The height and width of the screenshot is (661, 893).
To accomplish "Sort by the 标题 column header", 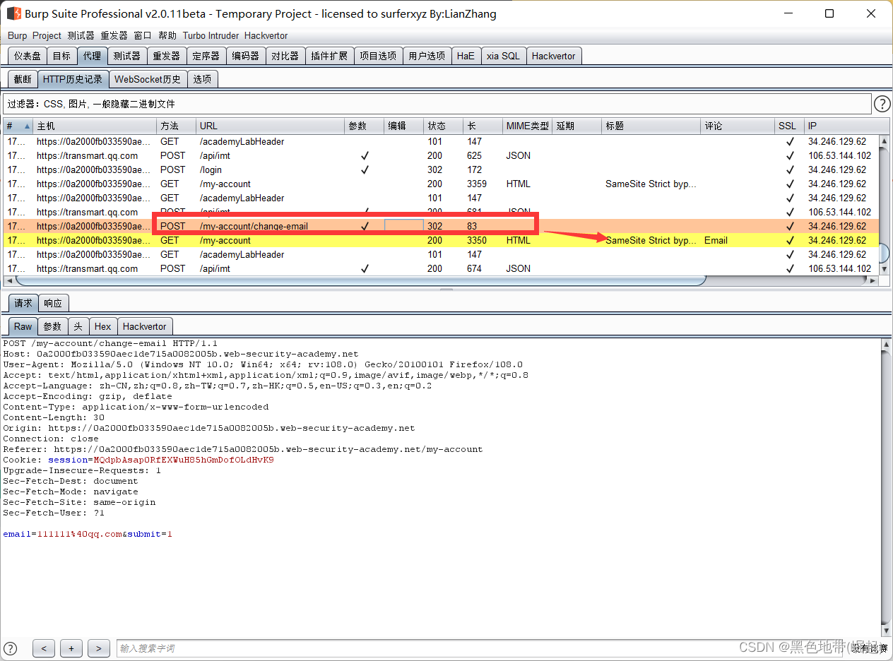I will (x=651, y=126).
